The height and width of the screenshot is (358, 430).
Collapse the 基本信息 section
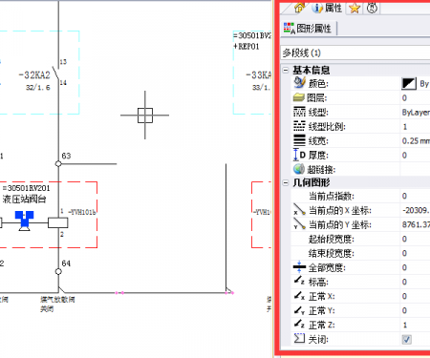286,70
